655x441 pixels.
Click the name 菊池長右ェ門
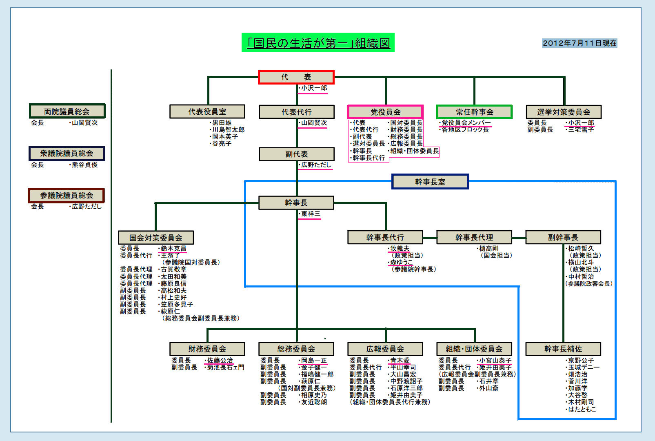(226, 367)
